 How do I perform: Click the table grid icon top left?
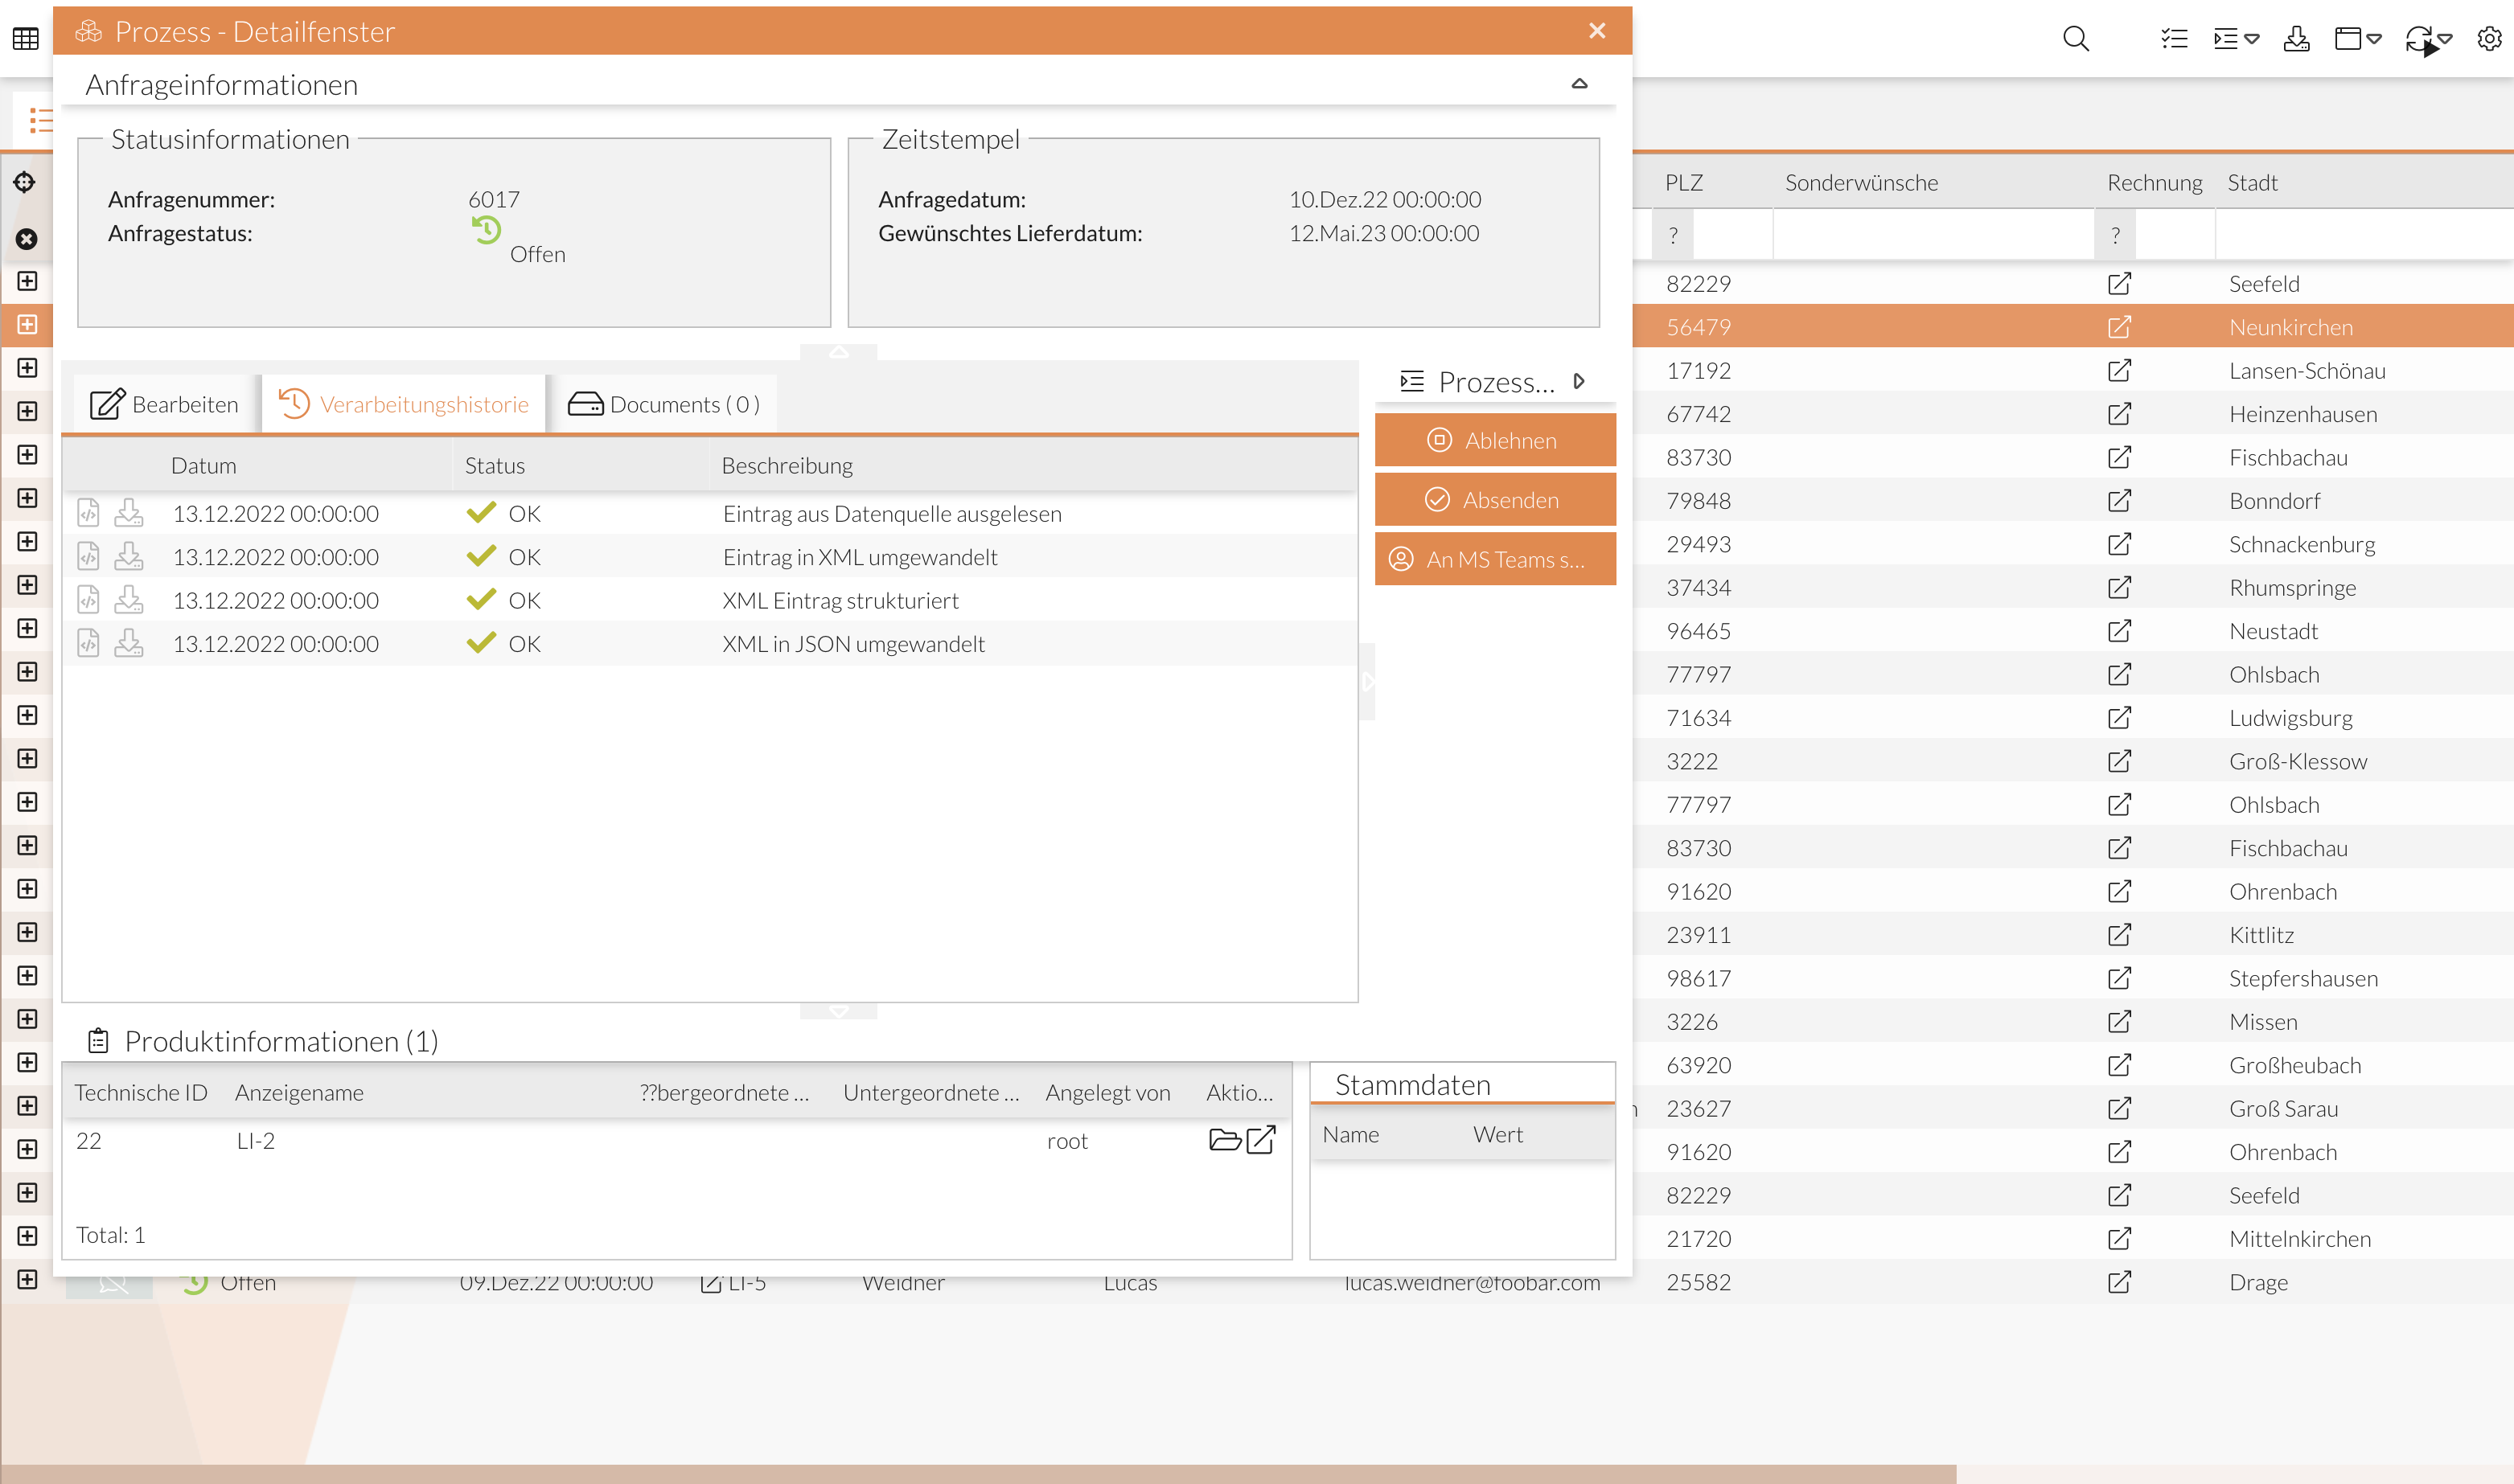26,39
